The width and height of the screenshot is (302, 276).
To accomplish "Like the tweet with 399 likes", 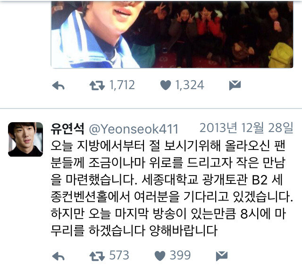I will click(x=160, y=256).
